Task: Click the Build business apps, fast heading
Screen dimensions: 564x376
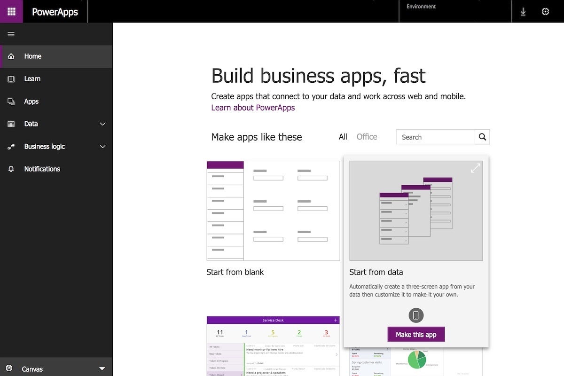Action: [x=318, y=76]
